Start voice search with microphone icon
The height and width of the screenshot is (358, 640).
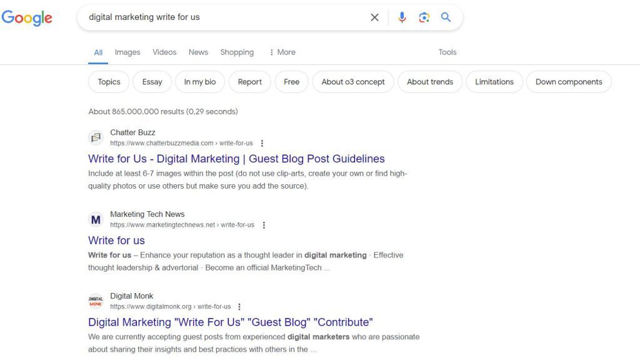(x=402, y=17)
